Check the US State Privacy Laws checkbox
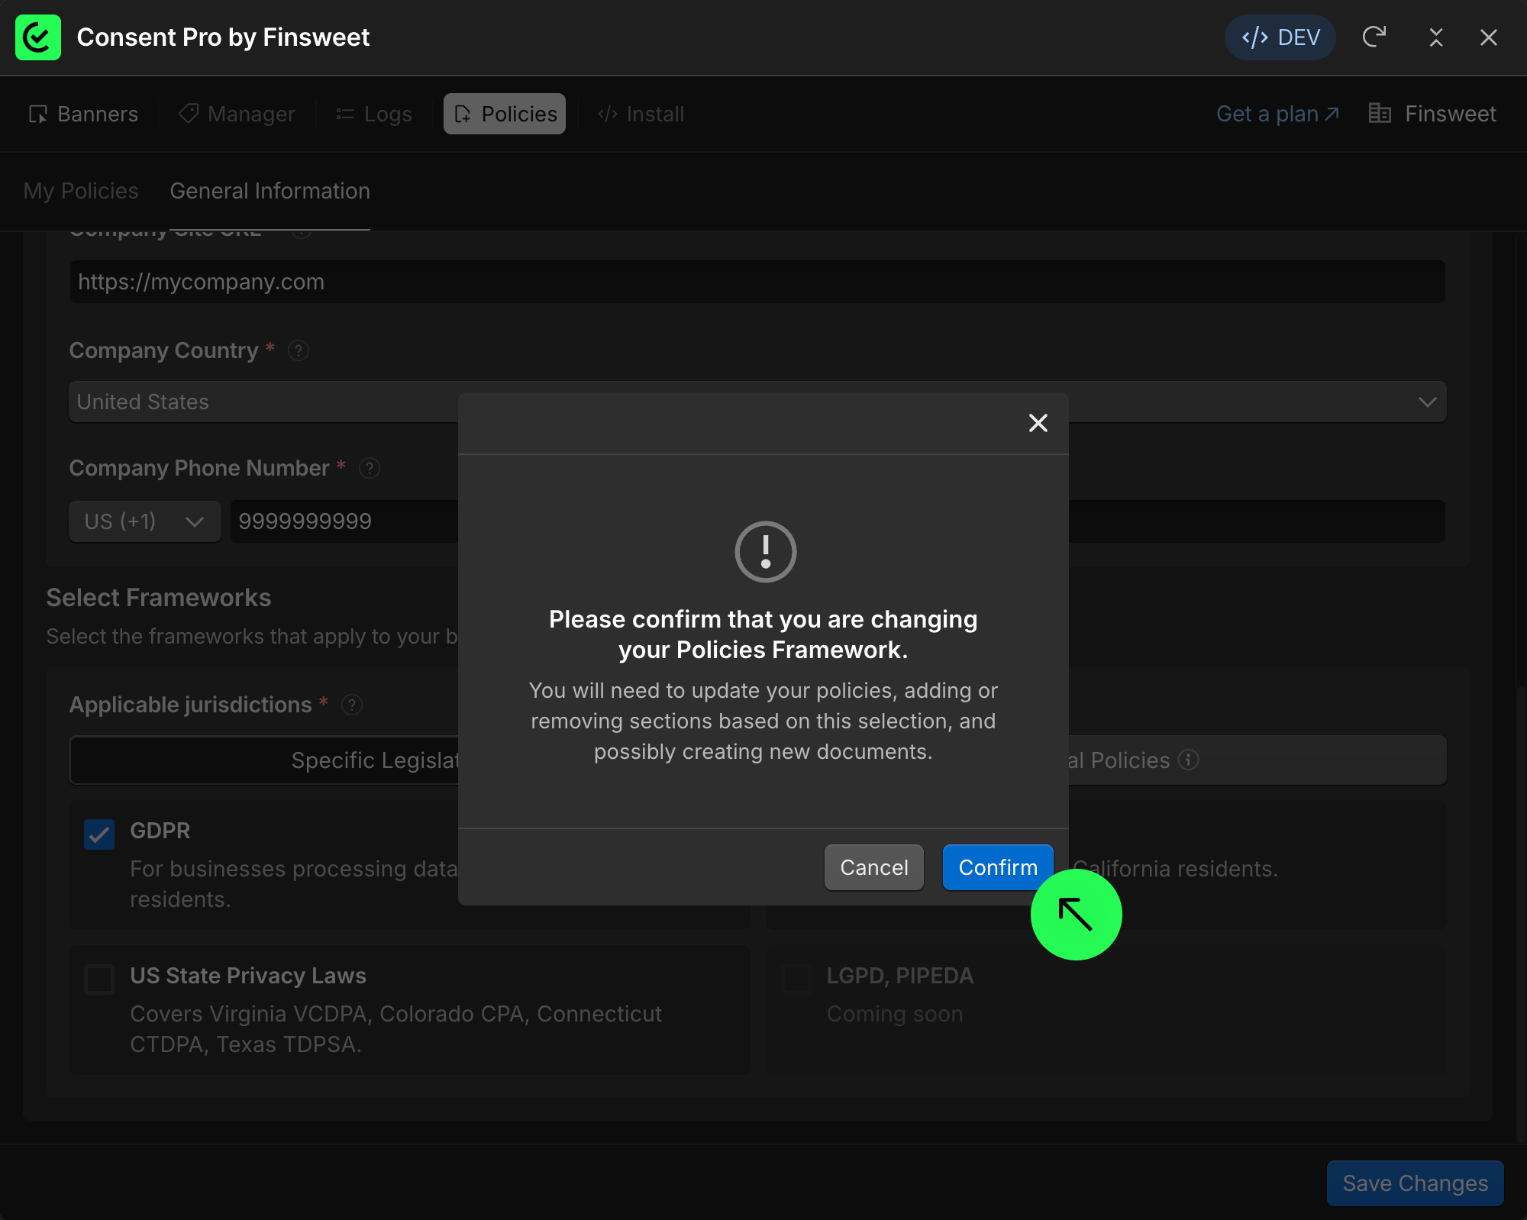Viewport: 1527px width, 1220px height. 99,980
